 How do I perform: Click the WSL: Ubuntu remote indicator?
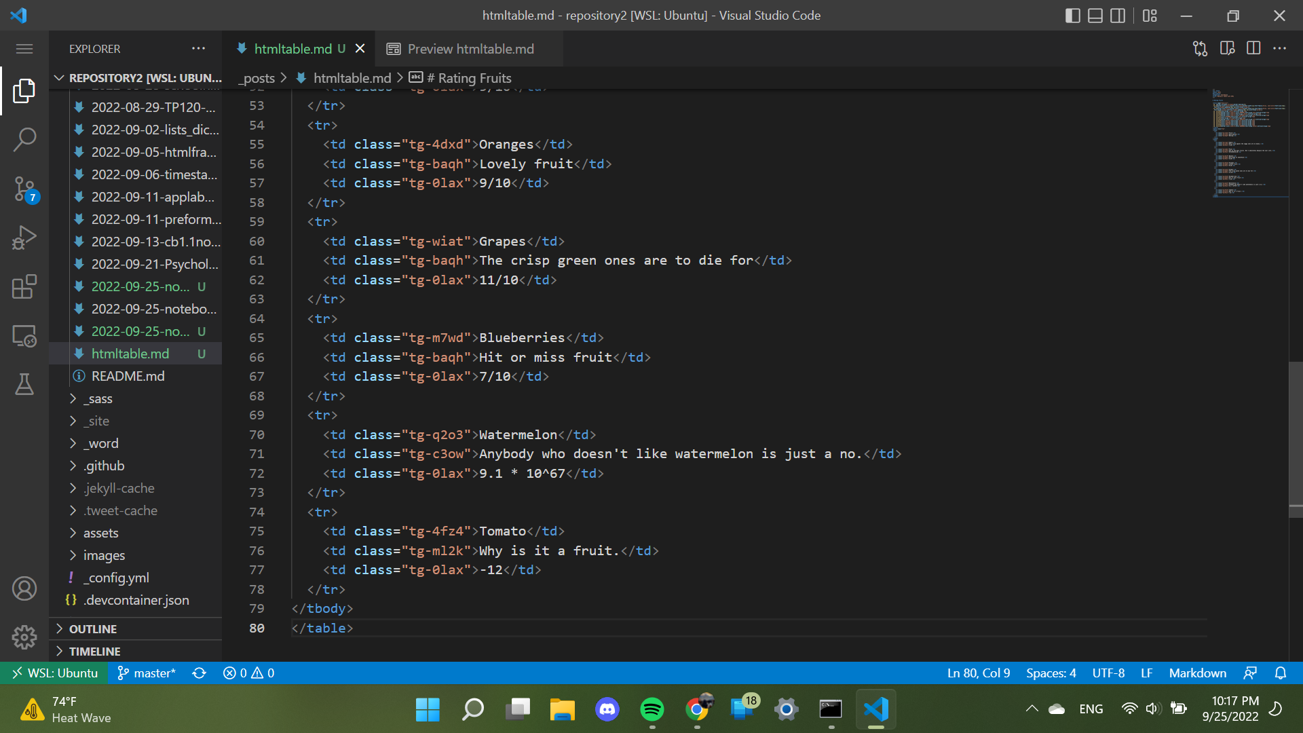pyautogui.click(x=55, y=673)
